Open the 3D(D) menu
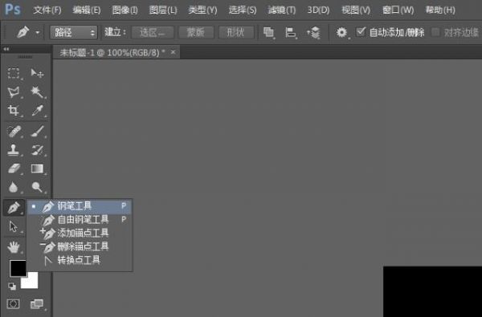The height and width of the screenshot is (317, 482). pyautogui.click(x=318, y=10)
